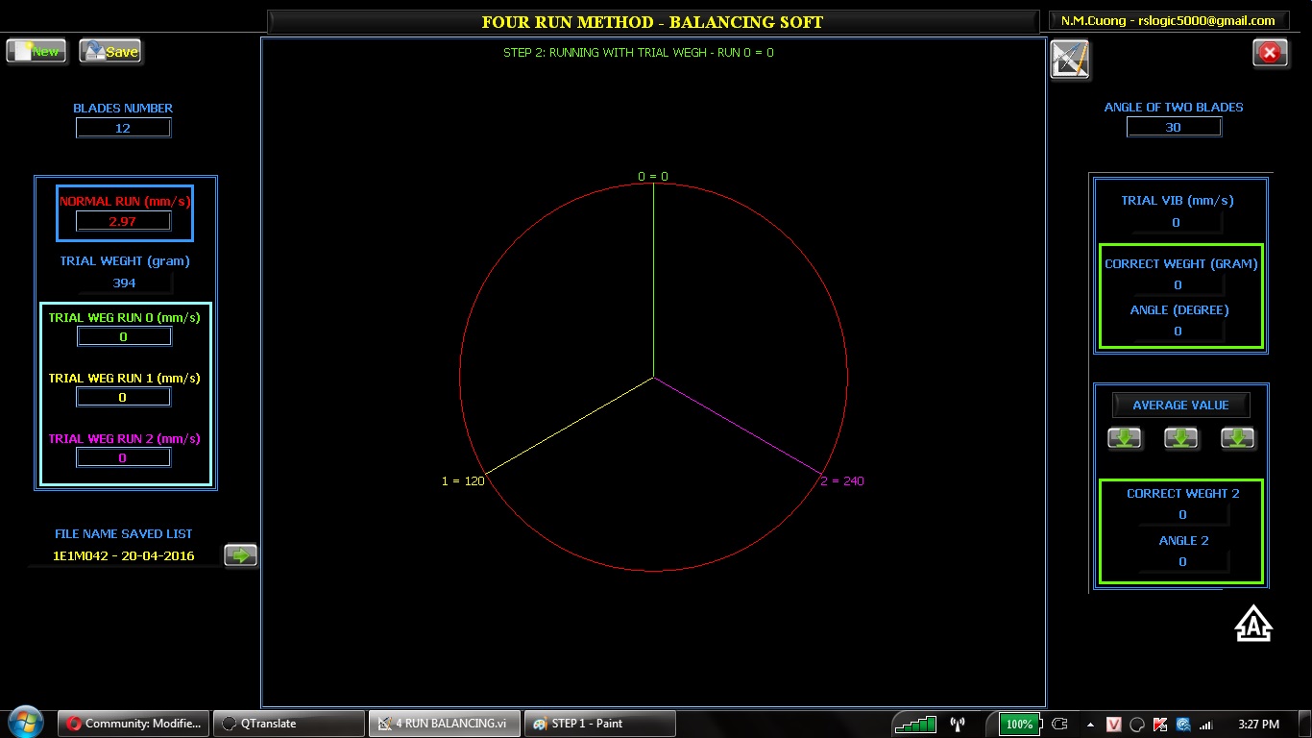Switch to the QTranslate taskbar window
The width and height of the screenshot is (1312, 738).
[289, 724]
